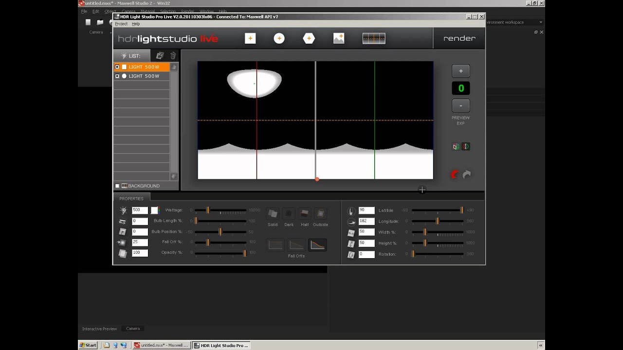
Task: Switch to Maxwell Studio taskbar item
Action: (161, 345)
